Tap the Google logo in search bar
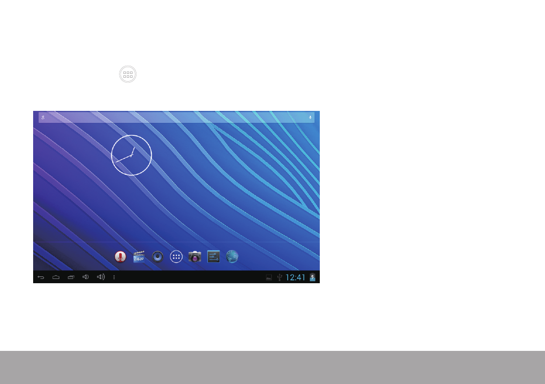545x384 pixels. coord(43,118)
